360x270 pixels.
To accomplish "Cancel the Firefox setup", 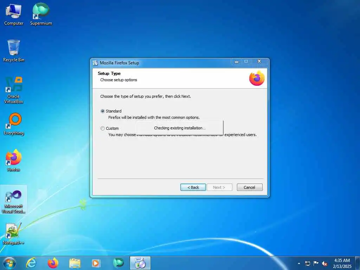I will [250, 187].
